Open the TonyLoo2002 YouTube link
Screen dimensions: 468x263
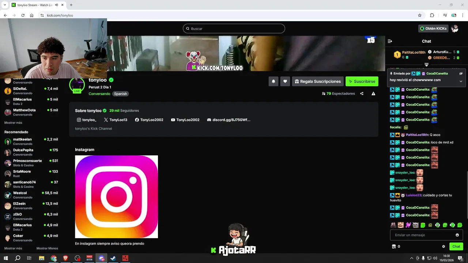click(x=185, y=120)
